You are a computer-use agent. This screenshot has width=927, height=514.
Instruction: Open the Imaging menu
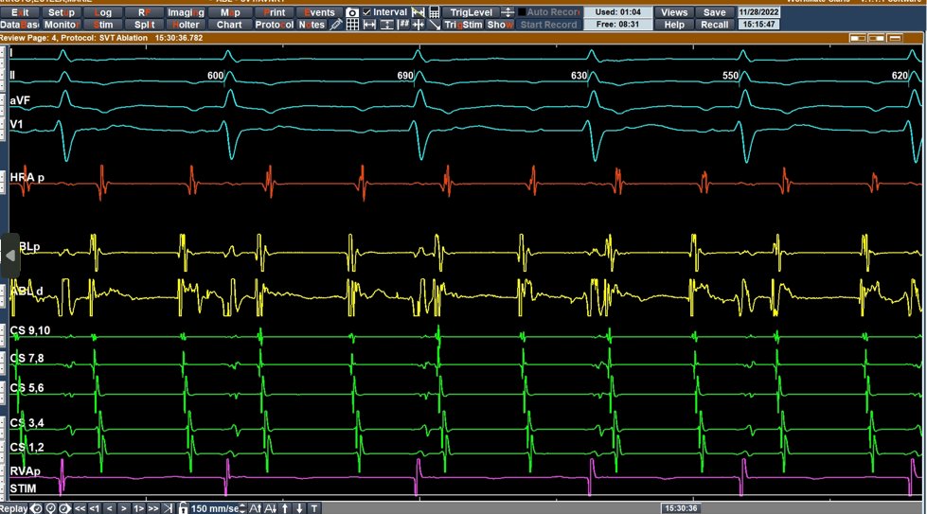point(186,12)
